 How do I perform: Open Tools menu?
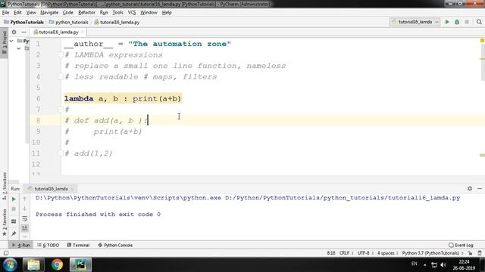click(x=117, y=13)
